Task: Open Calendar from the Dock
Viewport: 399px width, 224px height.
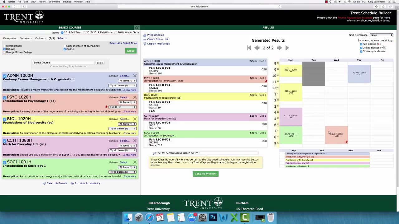Action: pyautogui.click(x=160, y=217)
